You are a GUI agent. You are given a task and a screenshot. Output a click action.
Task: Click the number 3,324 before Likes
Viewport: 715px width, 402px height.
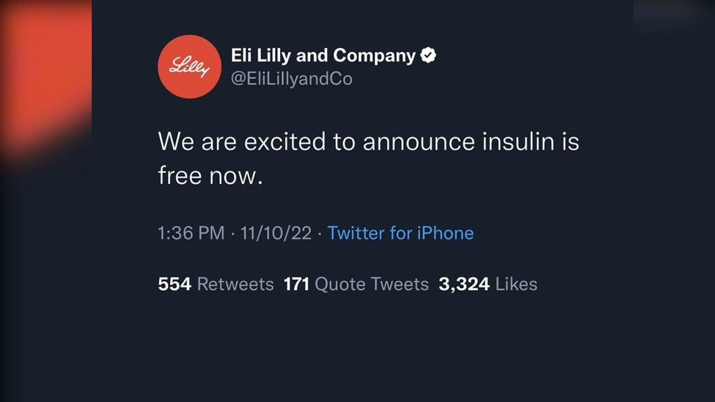[x=464, y=284]
